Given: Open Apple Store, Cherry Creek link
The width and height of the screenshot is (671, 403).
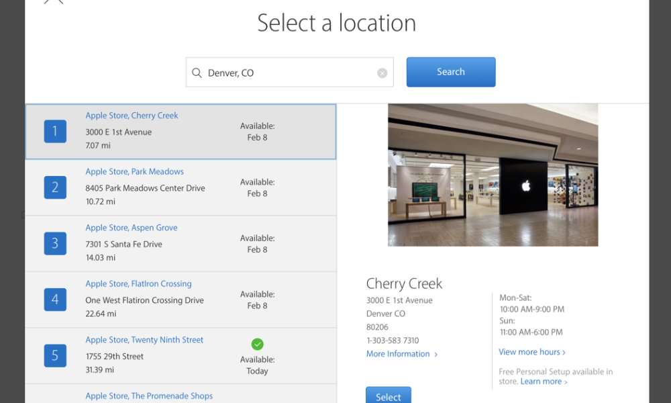Looking at the screenshot, I should [132, 116].
